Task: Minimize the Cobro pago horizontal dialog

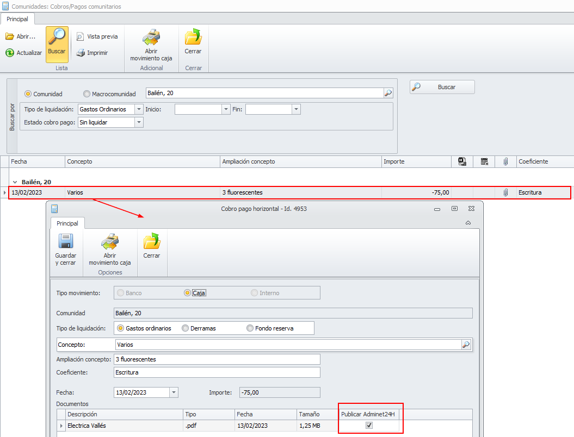Action: click(x=437, y=209)
